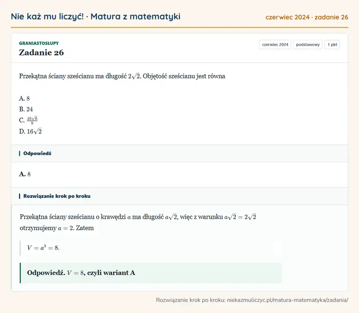The image size is (359, 313).
Task: Click the 'Nie każ mu liczyć! · Matura z matematyki' title
Action: (x=95, y=16)
